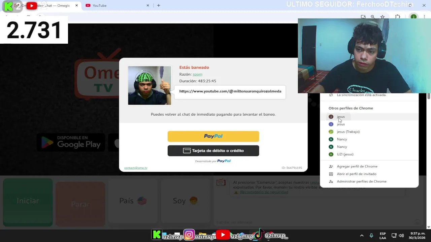431x242 pixels.
Task: Click the add-profile person icon
Action: pyautogui.click(x=331, y=166)
